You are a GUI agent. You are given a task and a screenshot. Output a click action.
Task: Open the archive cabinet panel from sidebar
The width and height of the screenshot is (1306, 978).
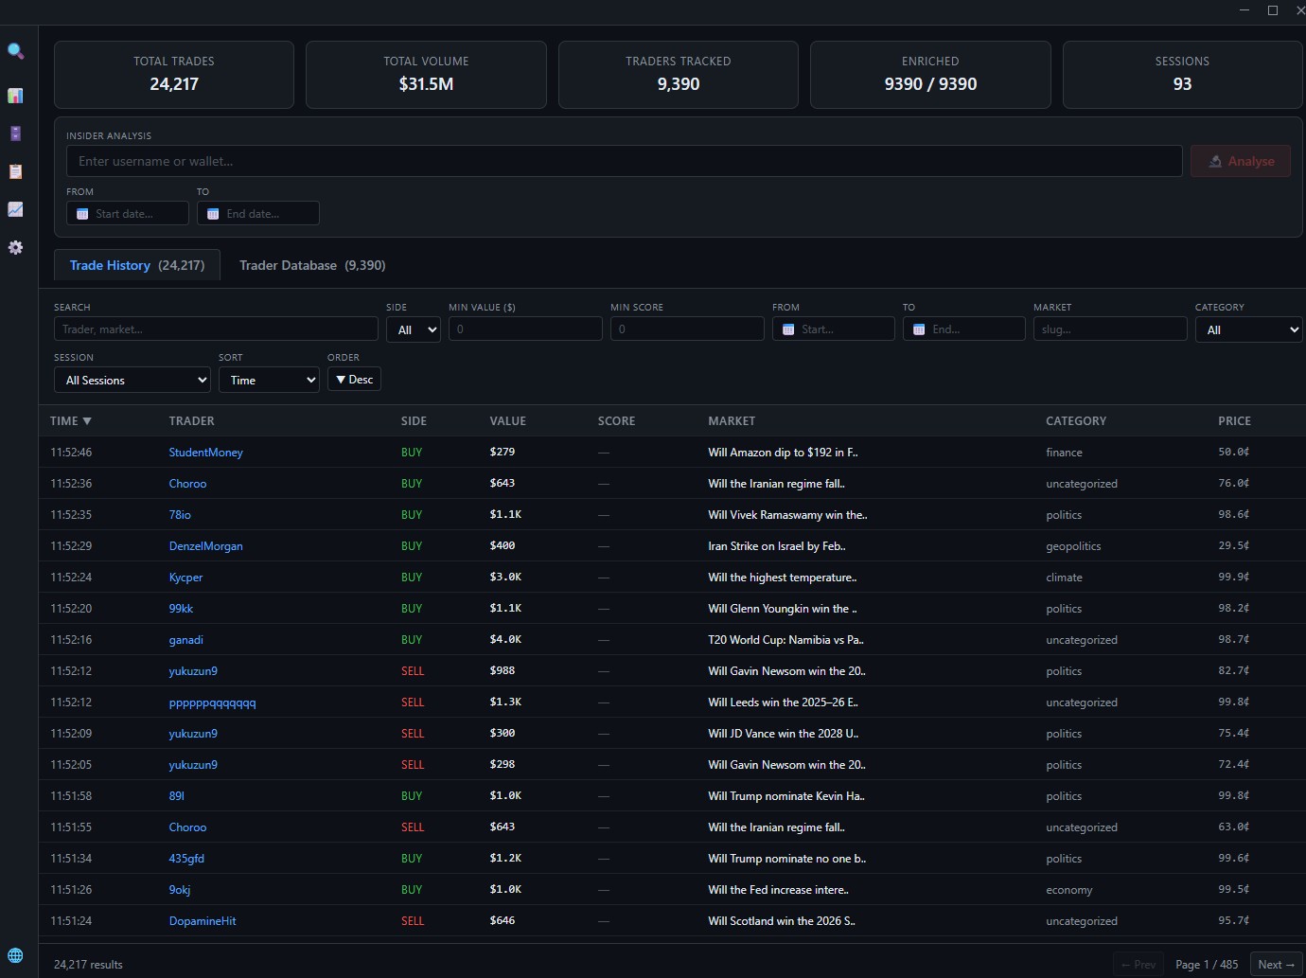click(x=15, y=133)
